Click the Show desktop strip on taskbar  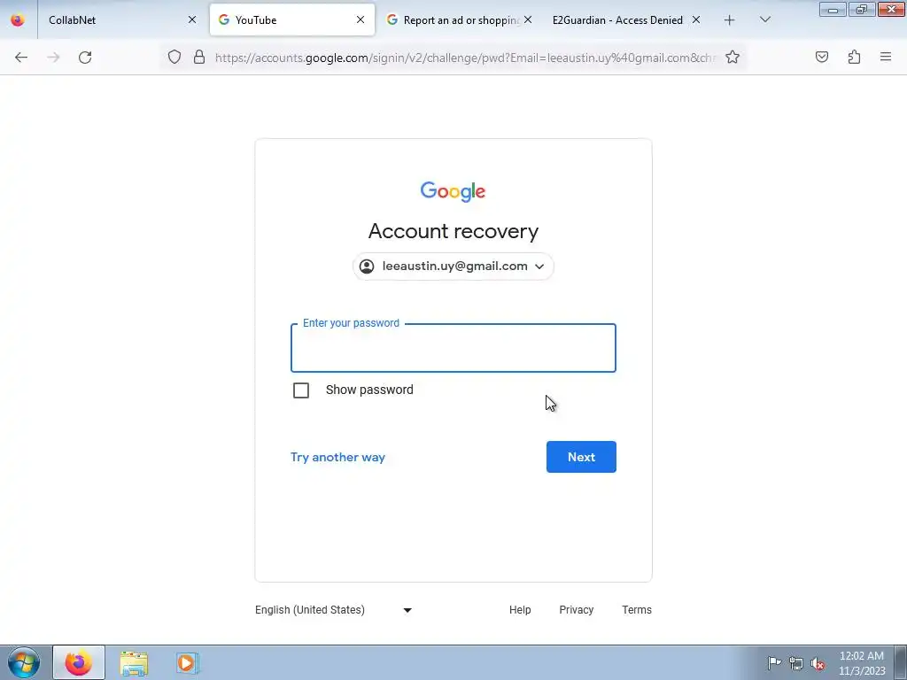pos(901,662)
